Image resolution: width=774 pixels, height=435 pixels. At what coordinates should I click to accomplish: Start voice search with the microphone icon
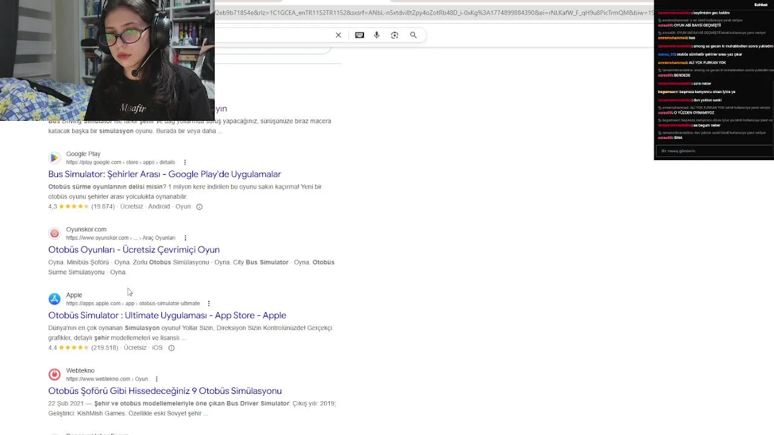point(377,35)
